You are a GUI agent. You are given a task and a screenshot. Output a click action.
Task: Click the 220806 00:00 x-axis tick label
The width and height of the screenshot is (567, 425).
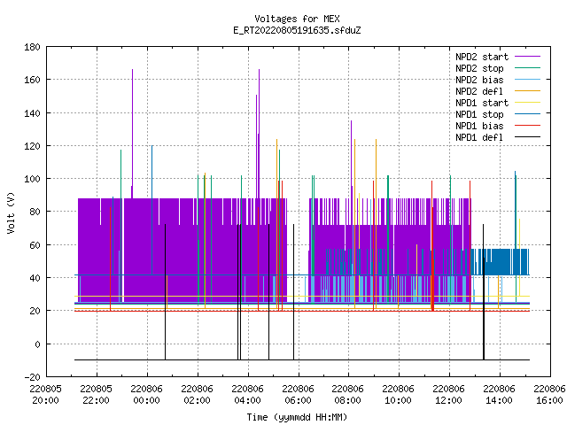pyautogui.click(x=146, y=395)
